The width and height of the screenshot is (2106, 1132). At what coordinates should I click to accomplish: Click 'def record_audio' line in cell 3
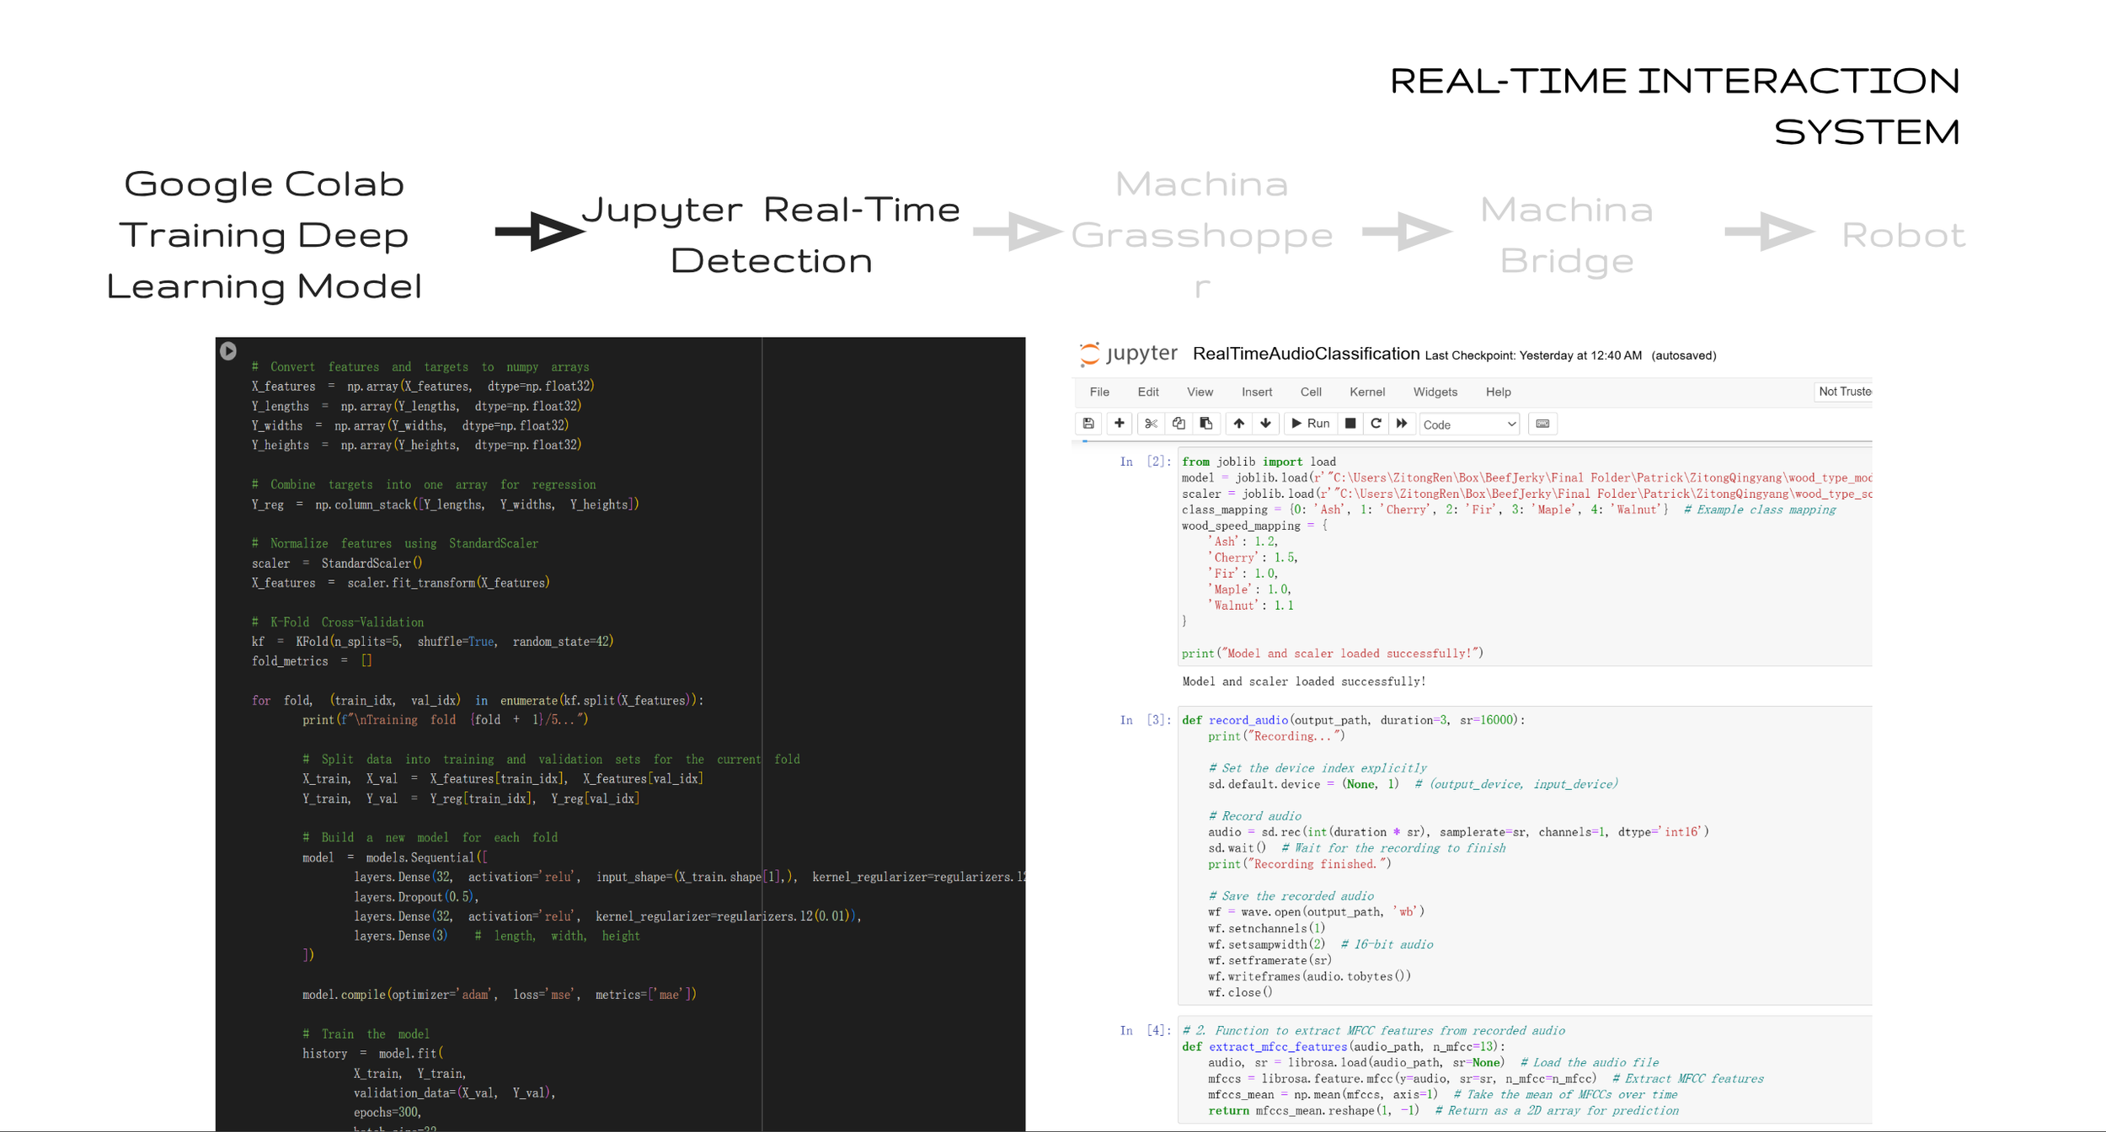point(1354,720)
